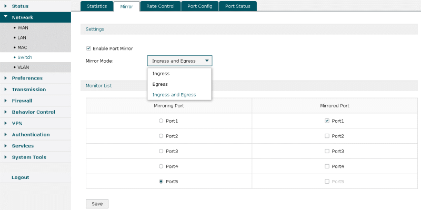421x210 pixels.
Task: Choose Egress from the dropdown list
Action: click(x=179, y=84)
